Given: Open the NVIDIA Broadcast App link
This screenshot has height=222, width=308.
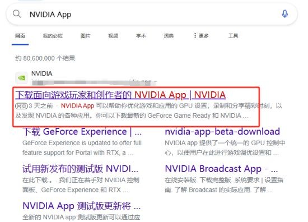Looking at the screenshot, I should [221, 169].
